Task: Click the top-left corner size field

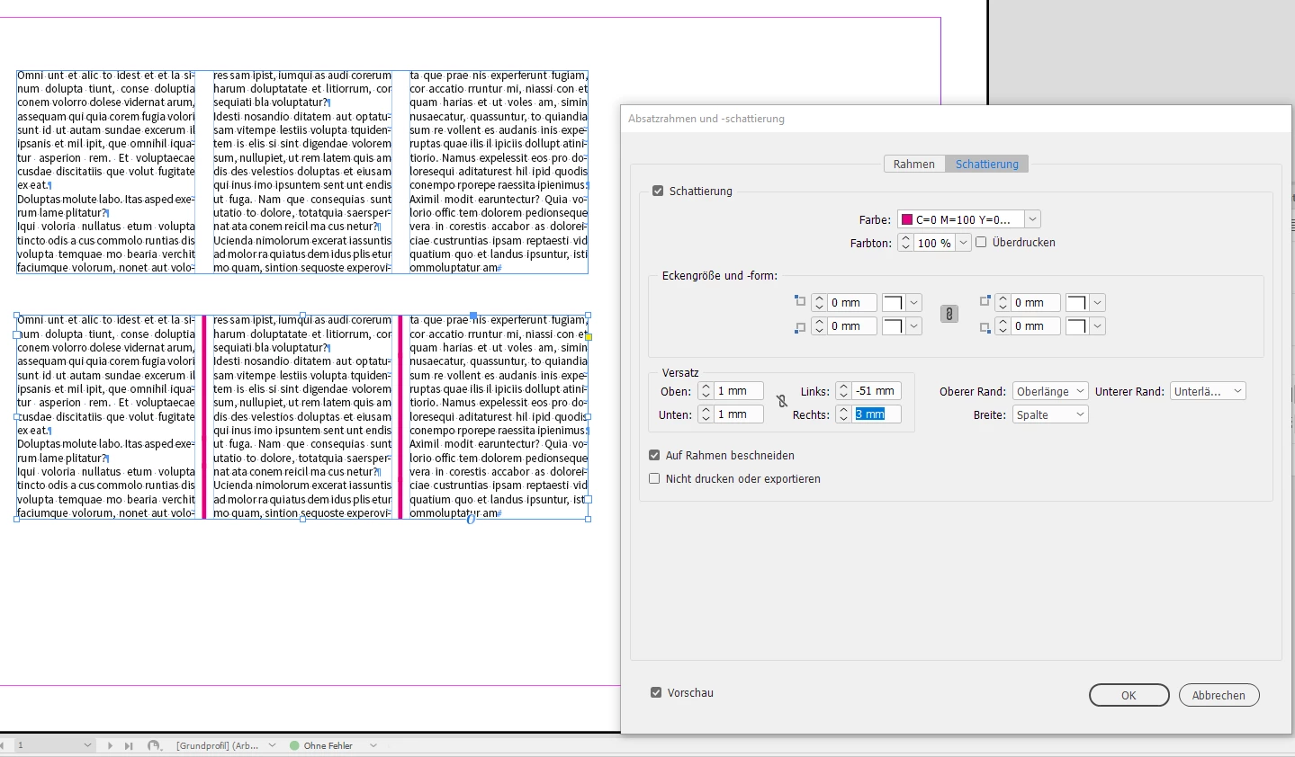Action: click(x=852, y=303)
